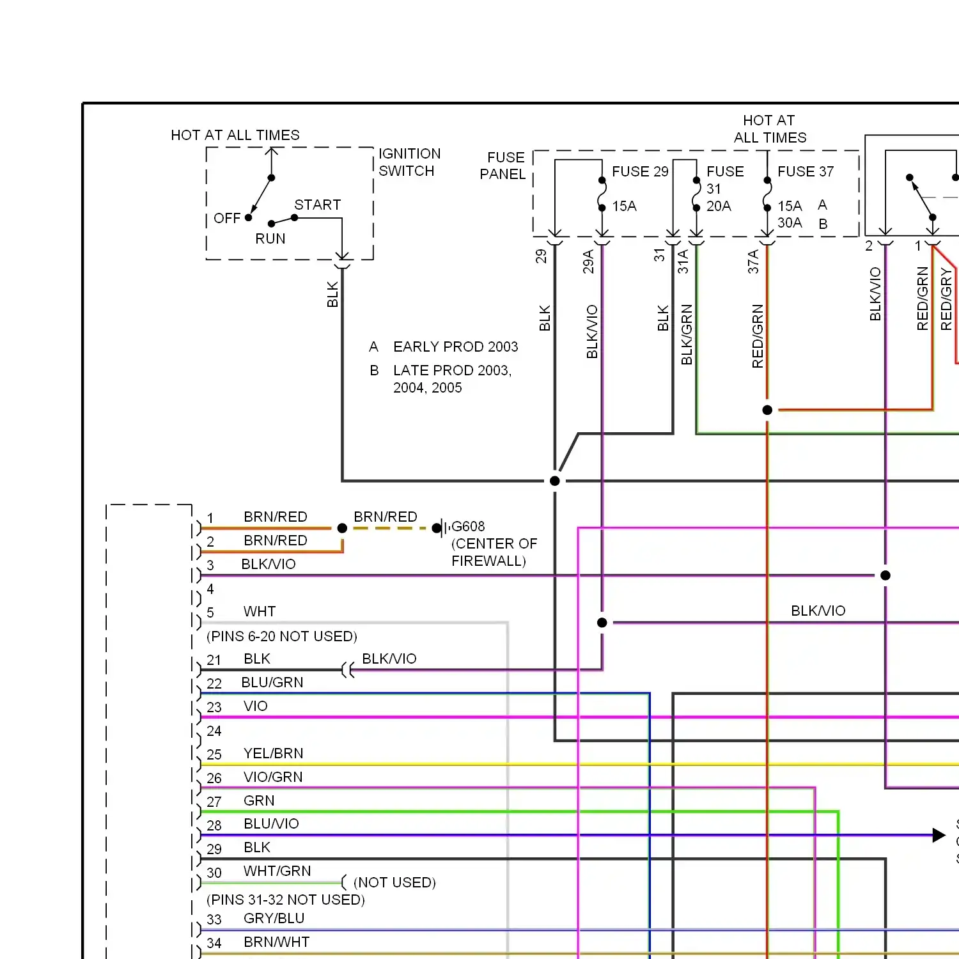Click the BRN/RED label above dashed wire
This screenshot has width=959, height=959.
coord(386,517)
